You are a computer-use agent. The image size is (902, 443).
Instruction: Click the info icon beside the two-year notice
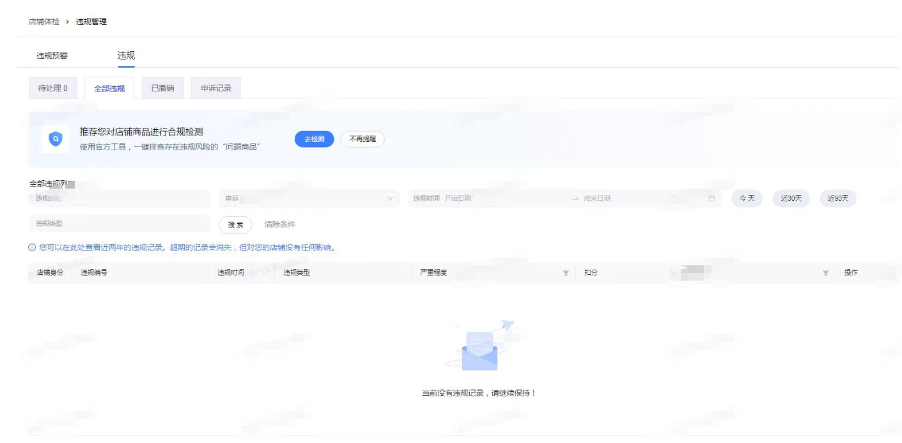click(32, 248)
